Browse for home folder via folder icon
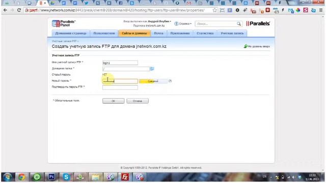326x183 pixels. pyautogui.click(x=152, y=69)
